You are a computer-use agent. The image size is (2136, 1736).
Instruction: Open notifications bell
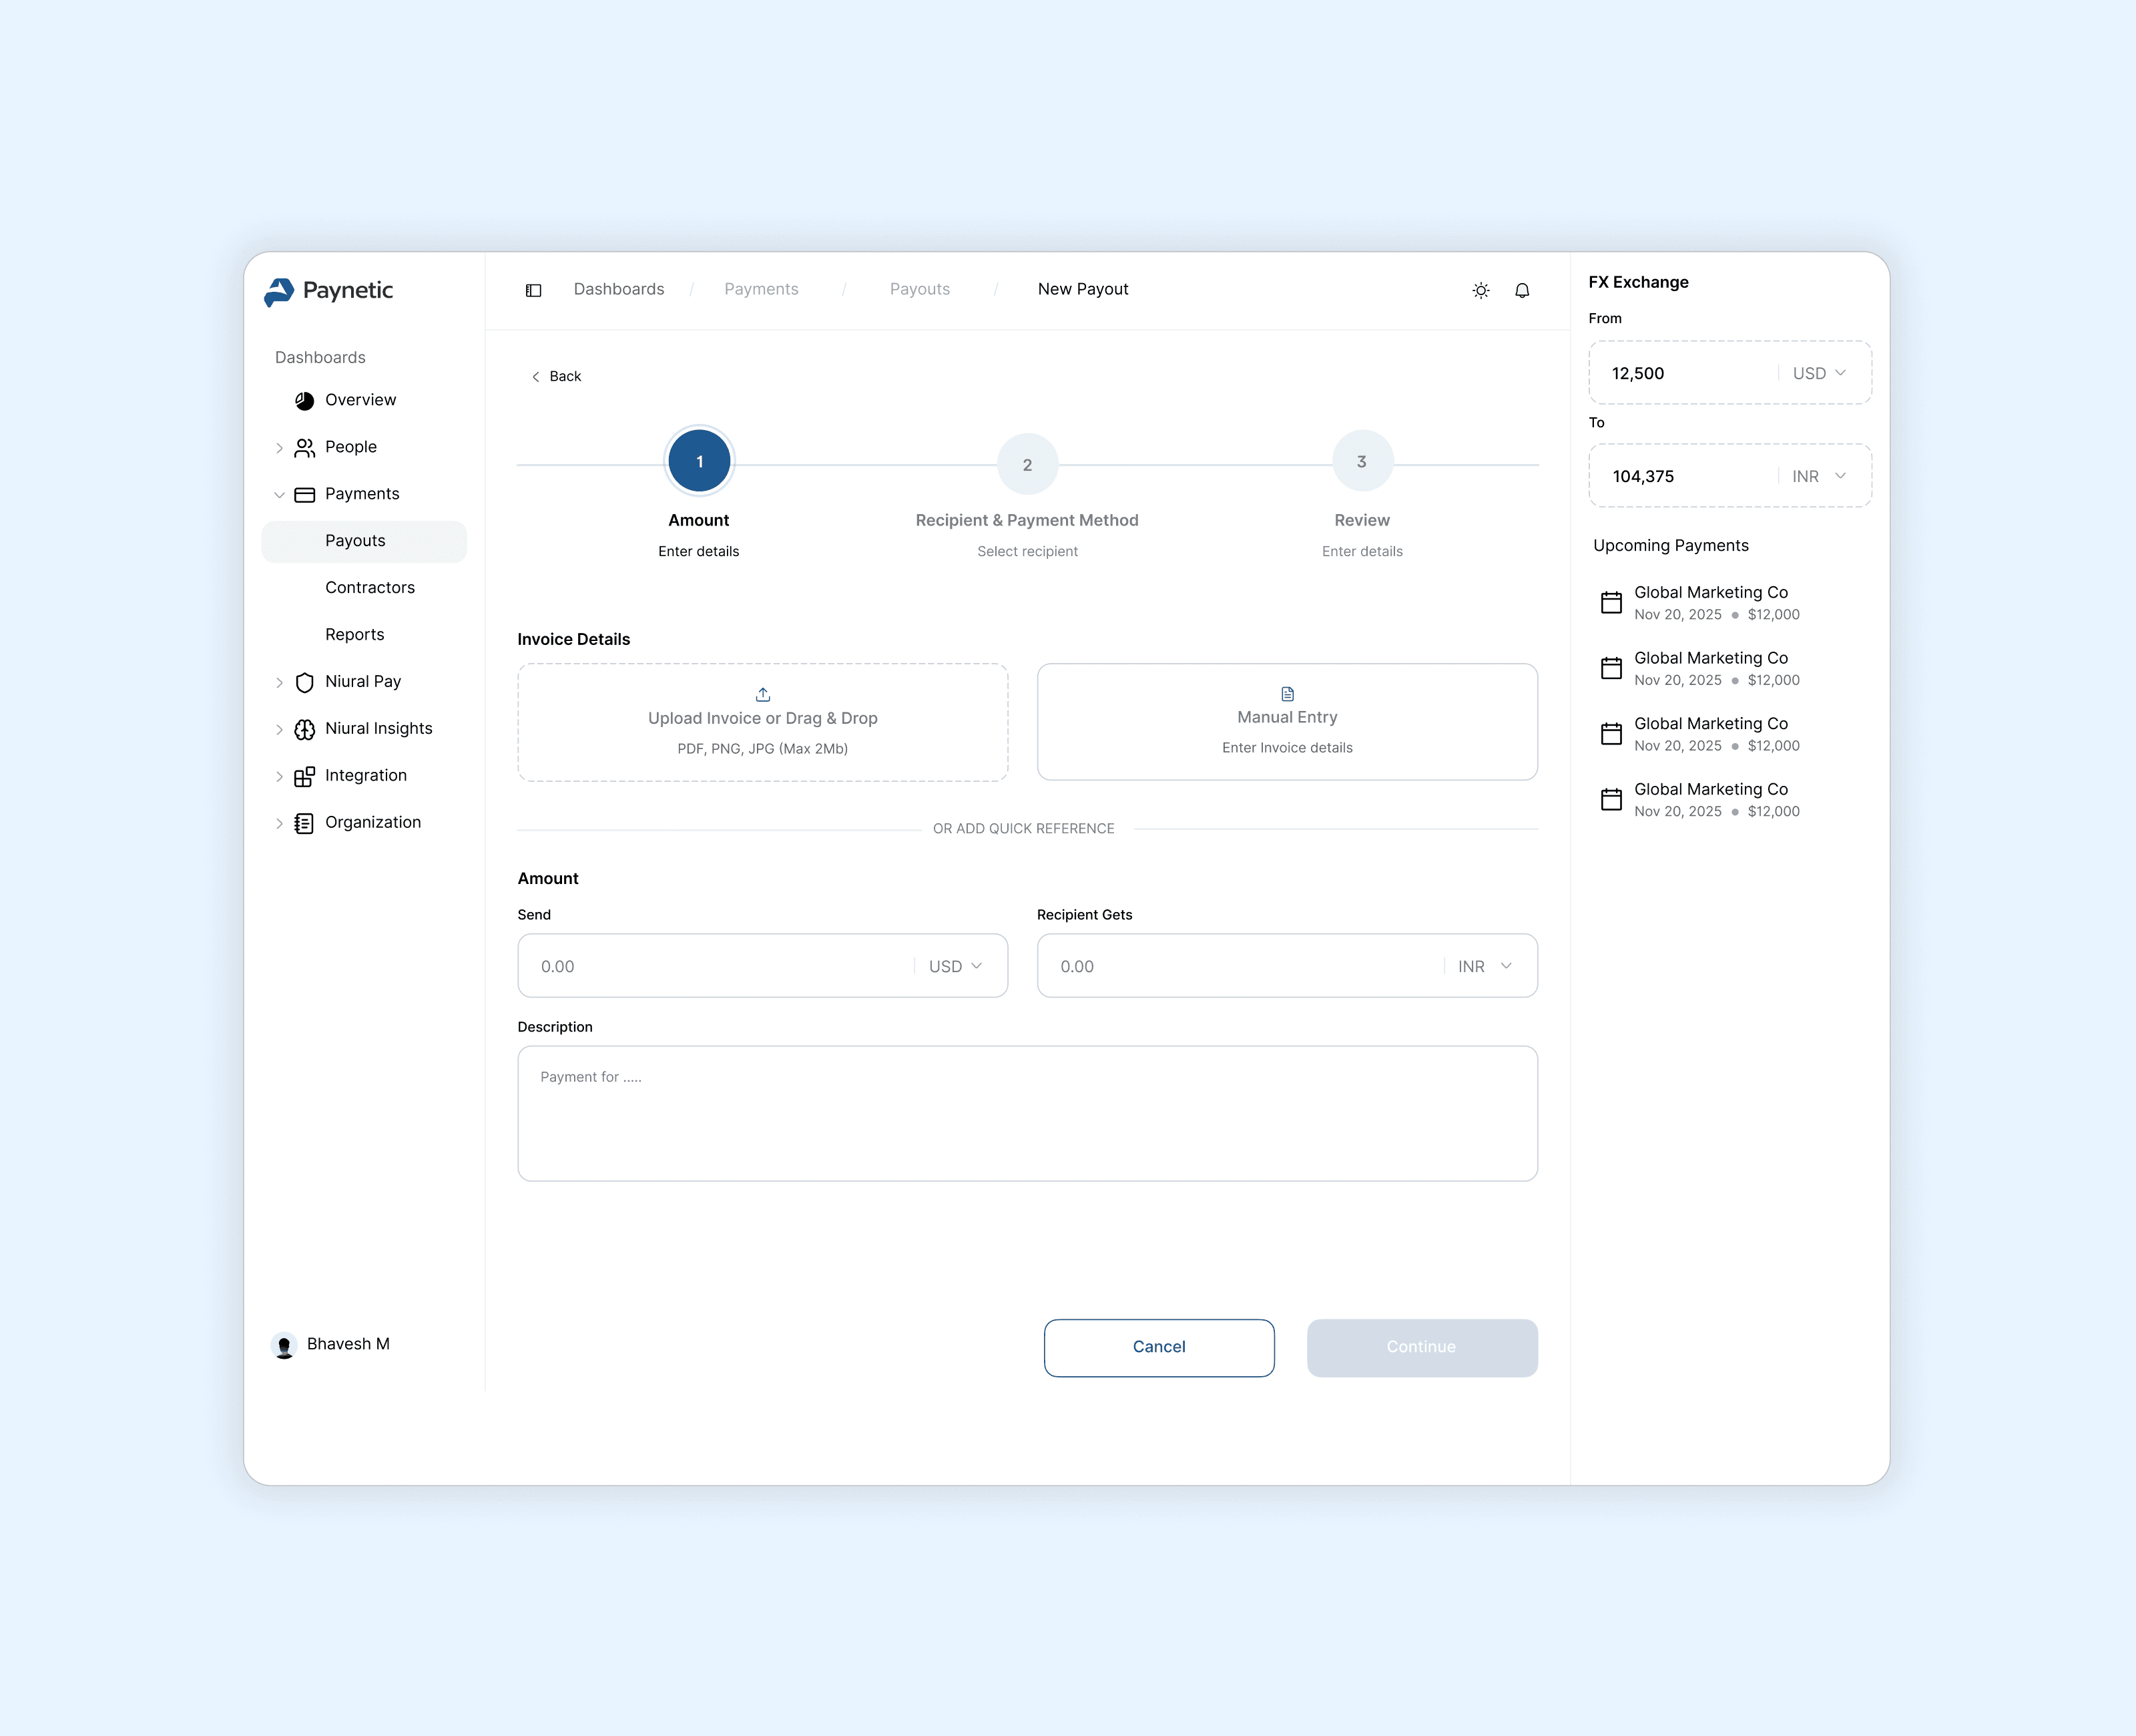point(1521,290)
